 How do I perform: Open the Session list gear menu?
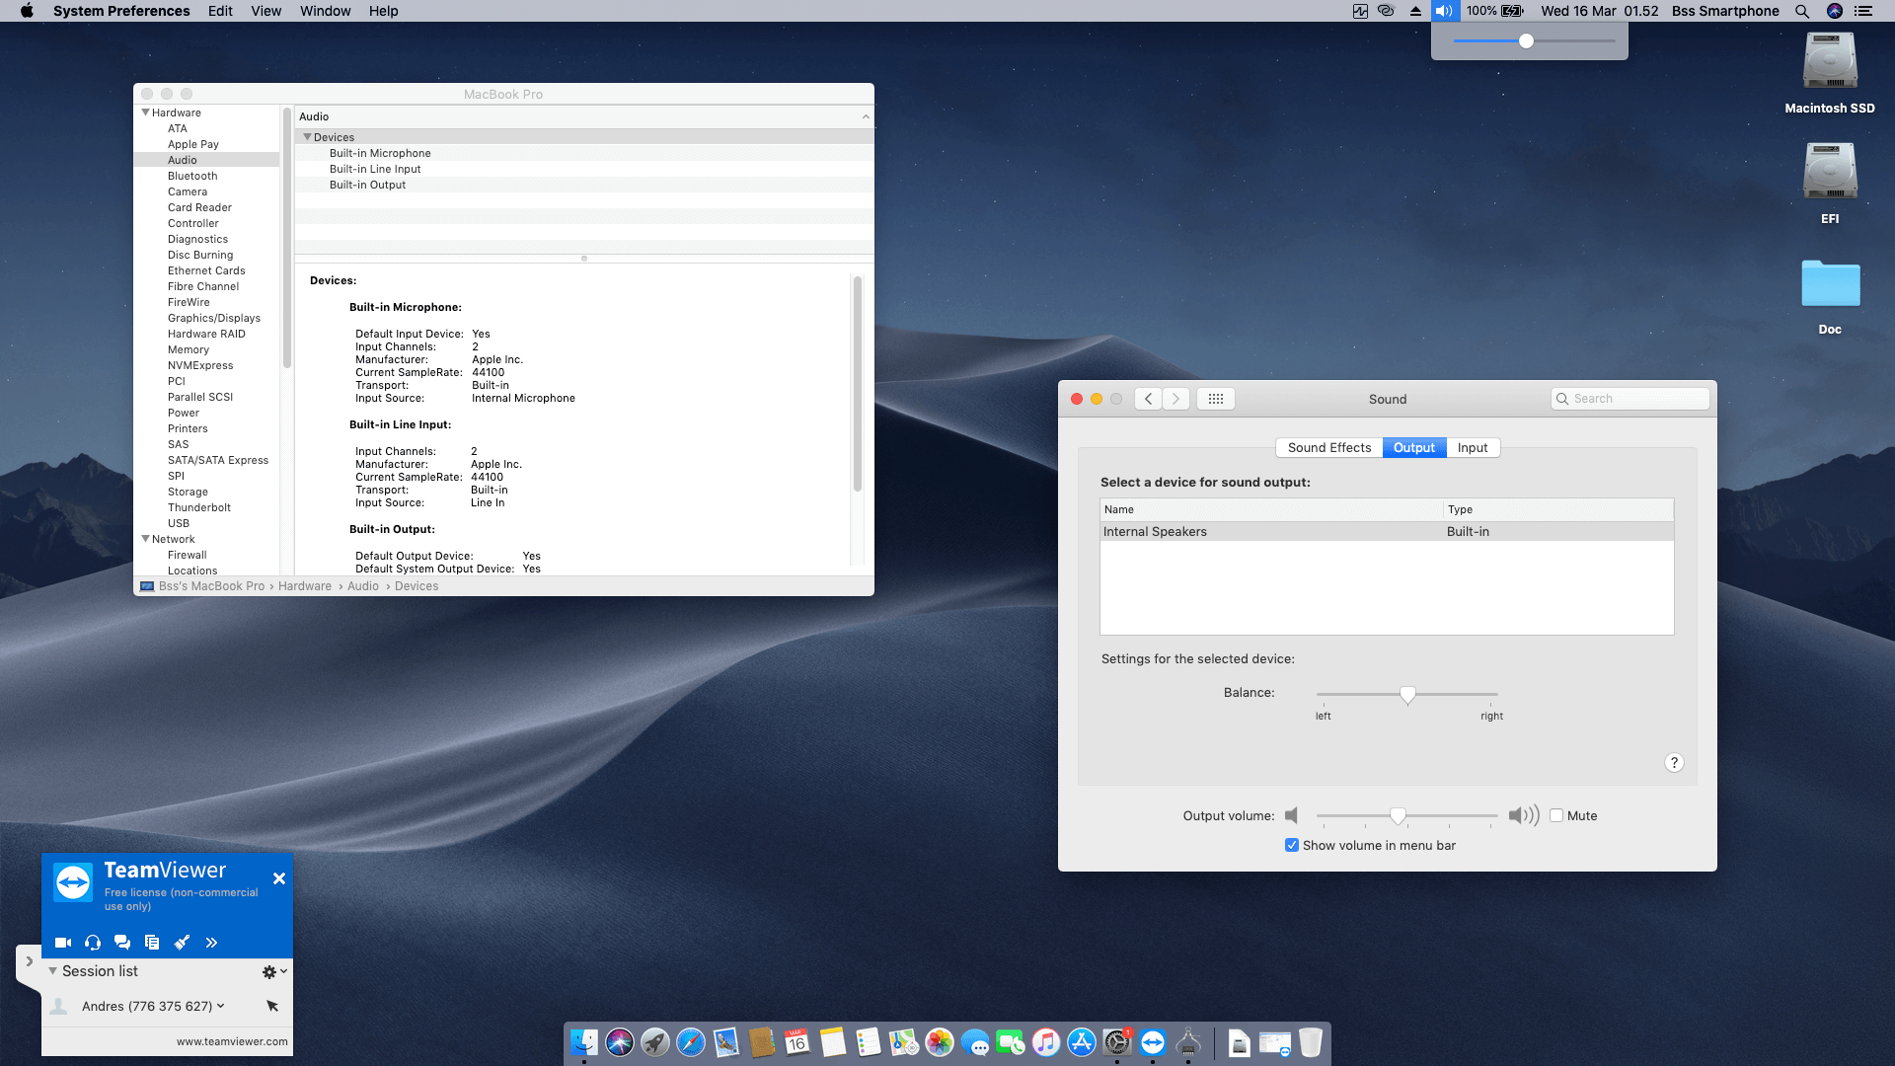tap(274, 972)
